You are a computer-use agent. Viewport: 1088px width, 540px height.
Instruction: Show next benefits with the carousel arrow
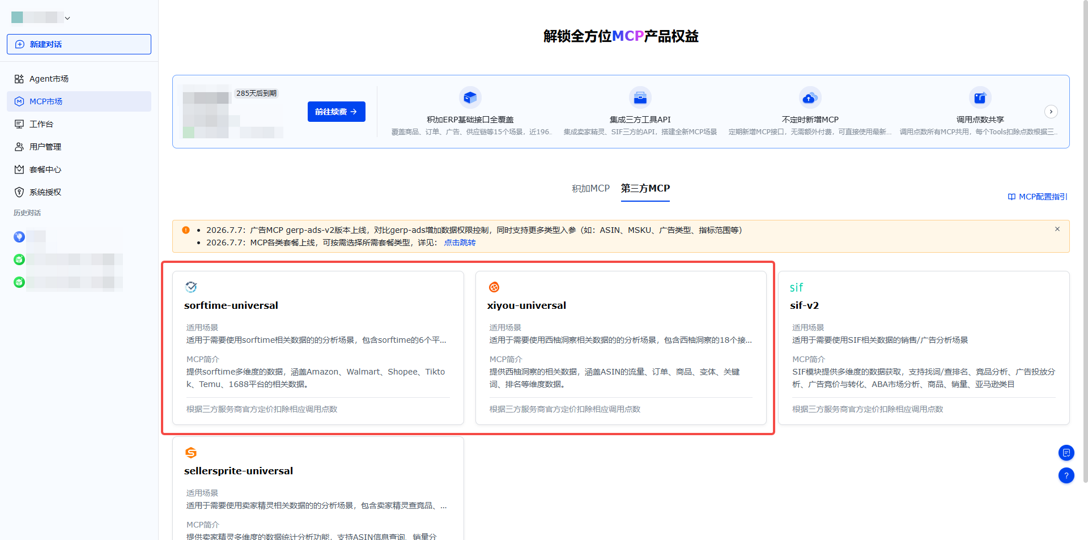tap(1051, 112)
